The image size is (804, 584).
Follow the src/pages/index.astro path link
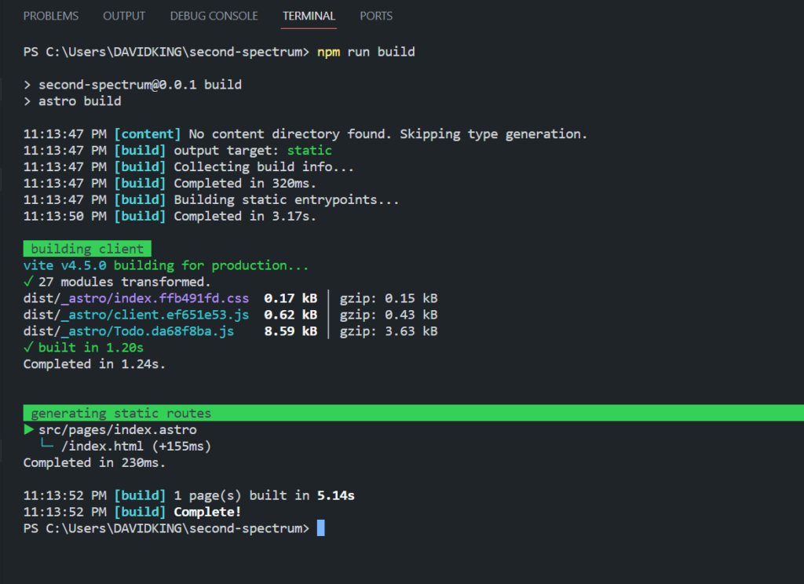[118, 430]
